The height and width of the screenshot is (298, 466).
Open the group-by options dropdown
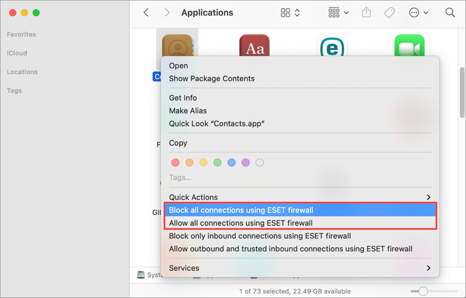[339, 13]
